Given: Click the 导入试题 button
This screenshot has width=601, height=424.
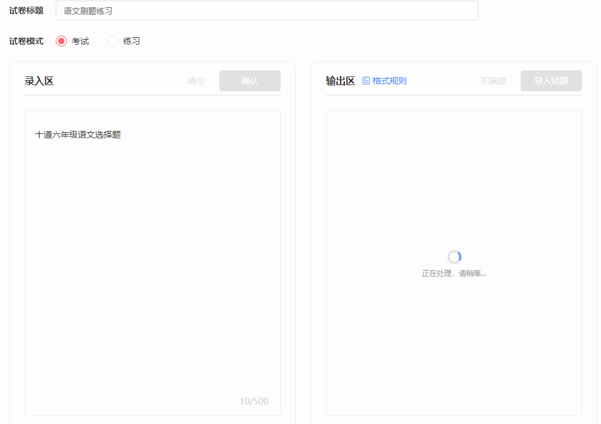Looking at the screenshot, I should pos(551,81).
